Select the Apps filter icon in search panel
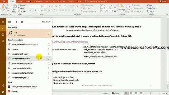This screenshot has width=169, height=95. point(10,22)
